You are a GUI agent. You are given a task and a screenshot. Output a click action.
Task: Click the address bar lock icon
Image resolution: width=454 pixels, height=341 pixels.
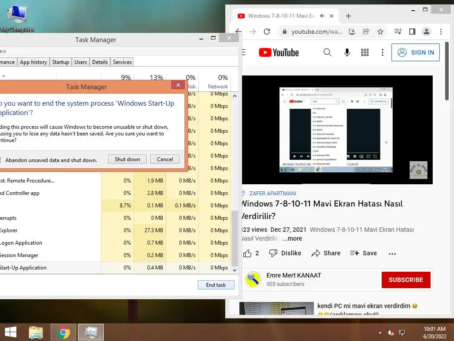[285, 32]
